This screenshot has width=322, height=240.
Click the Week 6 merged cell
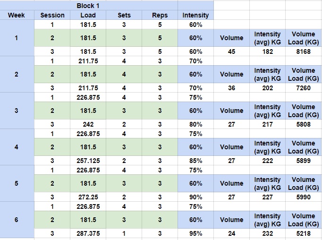pos(17,220)
